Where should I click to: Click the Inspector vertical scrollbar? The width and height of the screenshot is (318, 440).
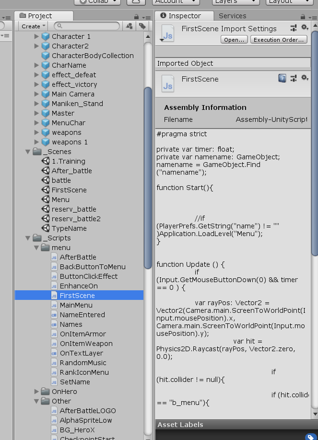pos(315,143)
